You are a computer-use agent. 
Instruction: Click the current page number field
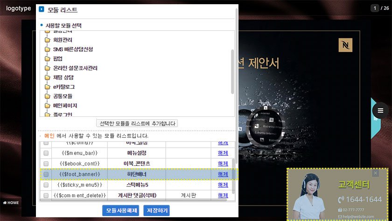pyautogui.click(x=375, y=8)
